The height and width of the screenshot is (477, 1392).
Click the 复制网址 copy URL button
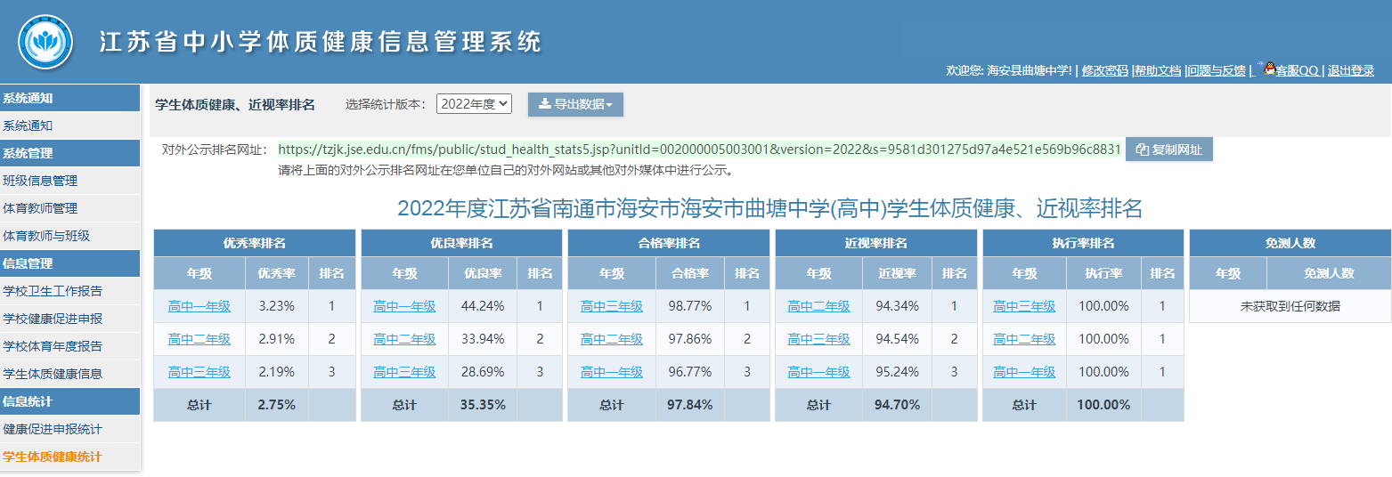[x=1169, y=150]
